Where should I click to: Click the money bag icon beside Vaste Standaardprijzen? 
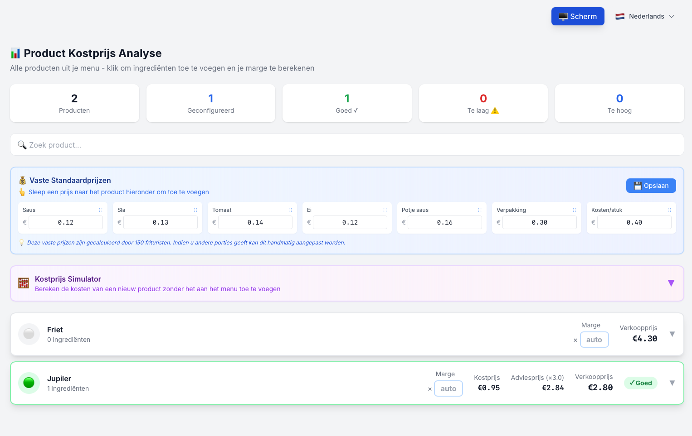22,180
